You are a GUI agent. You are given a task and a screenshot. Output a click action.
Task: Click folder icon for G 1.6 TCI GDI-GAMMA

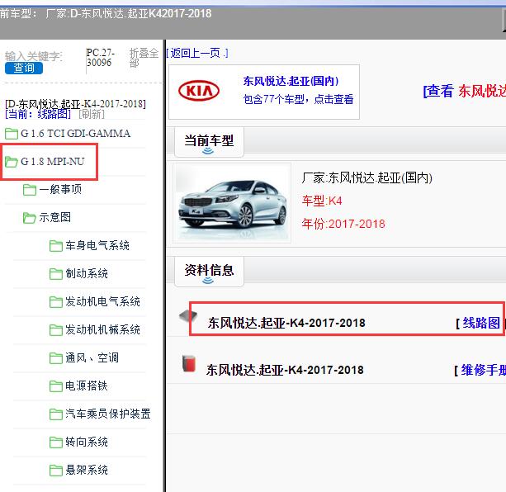12,133
